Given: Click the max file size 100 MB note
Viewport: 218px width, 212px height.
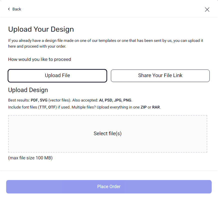Looking at the screenshot, I should [30, 158].
